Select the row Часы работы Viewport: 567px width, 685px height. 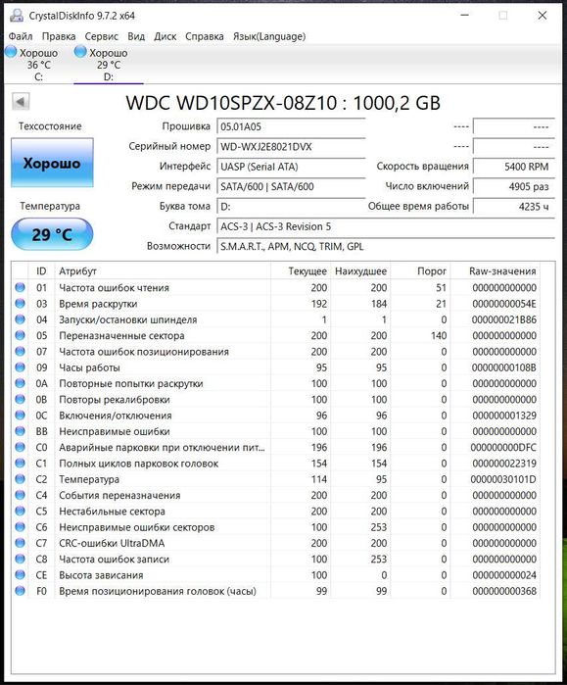click(x=276, y=367)
